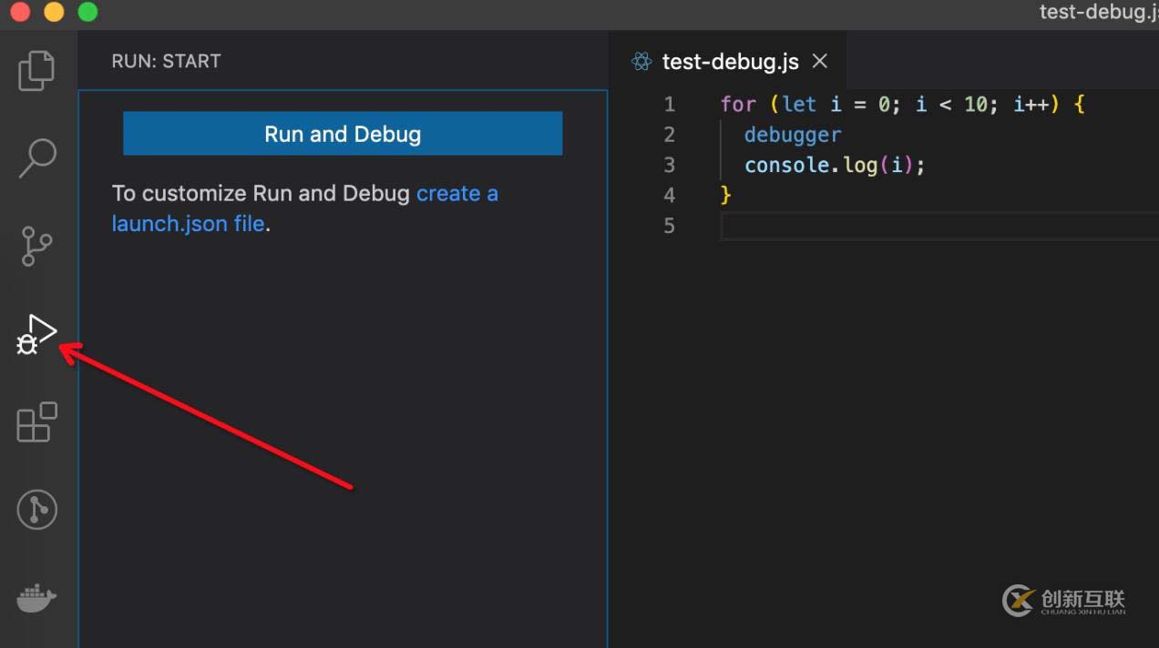Image resolution: width=1159 pixels, height=648 pixels.
Task: Open the Extensions view icon
Action: [x=36, y=422]
